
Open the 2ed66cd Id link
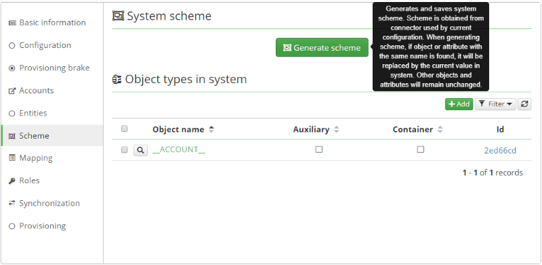click(x=500, y=151)
